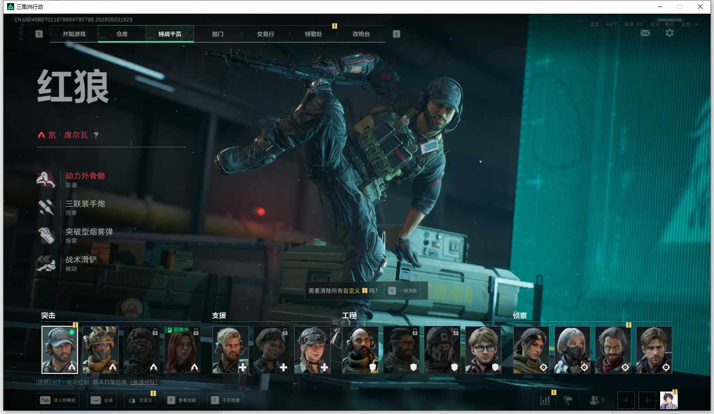
Task: Select the bald headset engineer operator
Action: point(361,350)
